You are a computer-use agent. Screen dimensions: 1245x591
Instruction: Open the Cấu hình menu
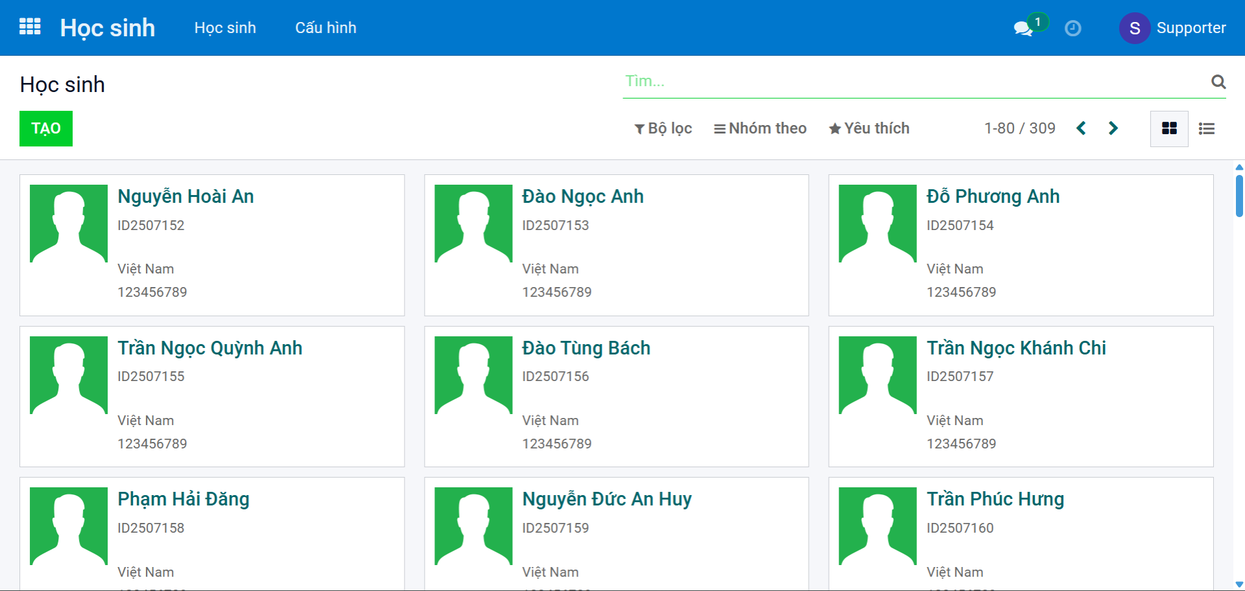point(326,28)
